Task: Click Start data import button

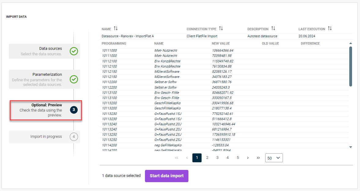Action: [167, 176]
